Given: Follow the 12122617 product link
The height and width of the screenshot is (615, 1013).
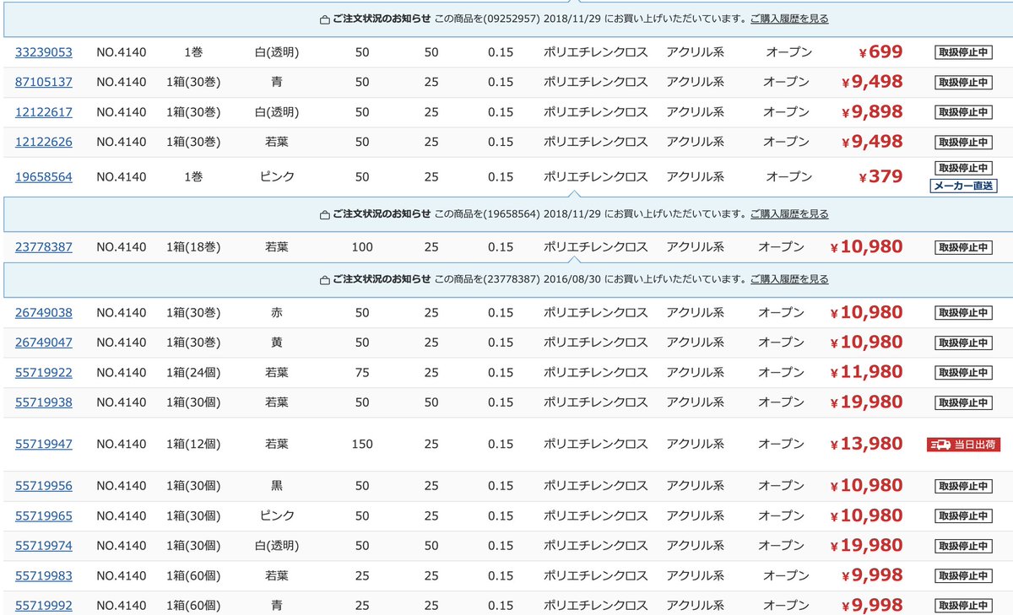Looking at the screenshot, I should click(44, 112).
